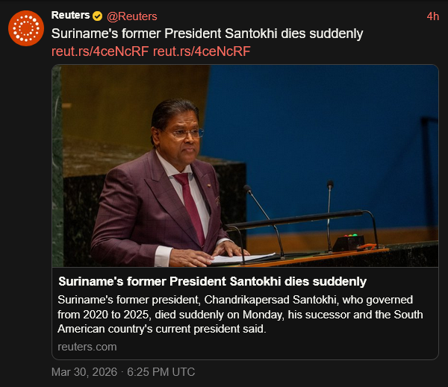448x387 pixels.
Task: Open the bold card headline link
Action: point(212,281)
